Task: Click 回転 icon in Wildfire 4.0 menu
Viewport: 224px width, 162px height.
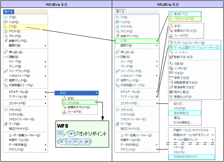Action: (x=6, y=57)
